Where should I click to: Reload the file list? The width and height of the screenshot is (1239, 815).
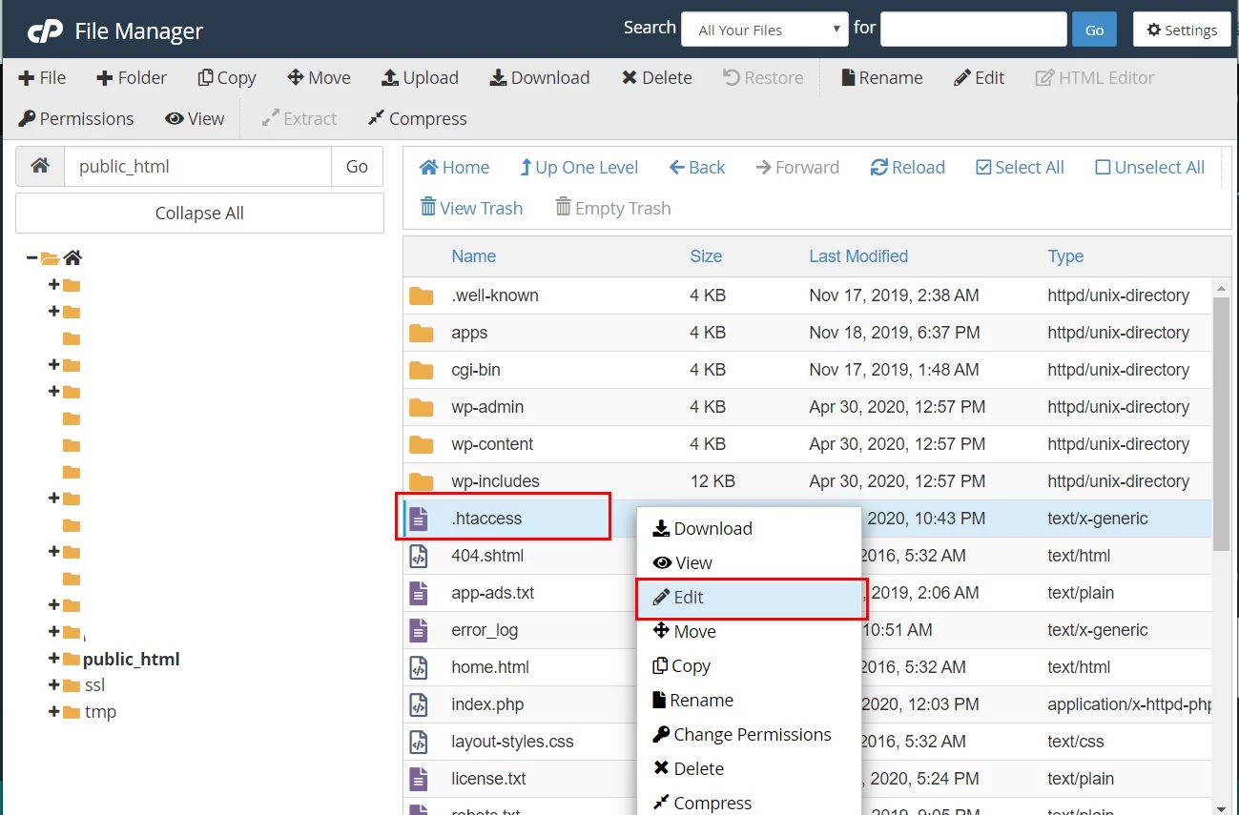tap(907, 168)
